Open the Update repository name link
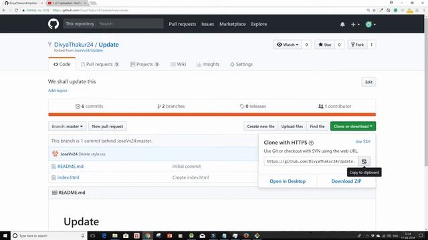 (x=108, y=45)
